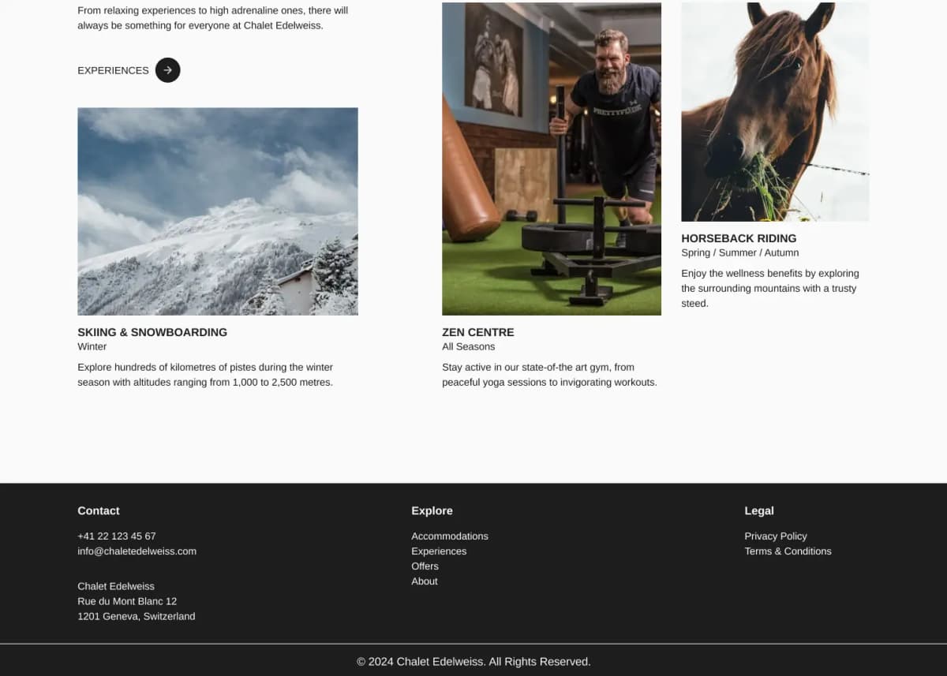Image resolution: width=947 pixels, height=676 pixels.
Task: Click the circular arrow icon beside Experiences
Action: (x=167, y=70)
